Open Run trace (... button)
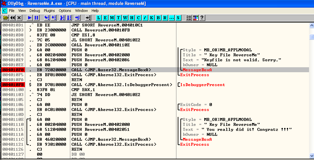Viewport: 314px width, 160px height. (171, 18)
